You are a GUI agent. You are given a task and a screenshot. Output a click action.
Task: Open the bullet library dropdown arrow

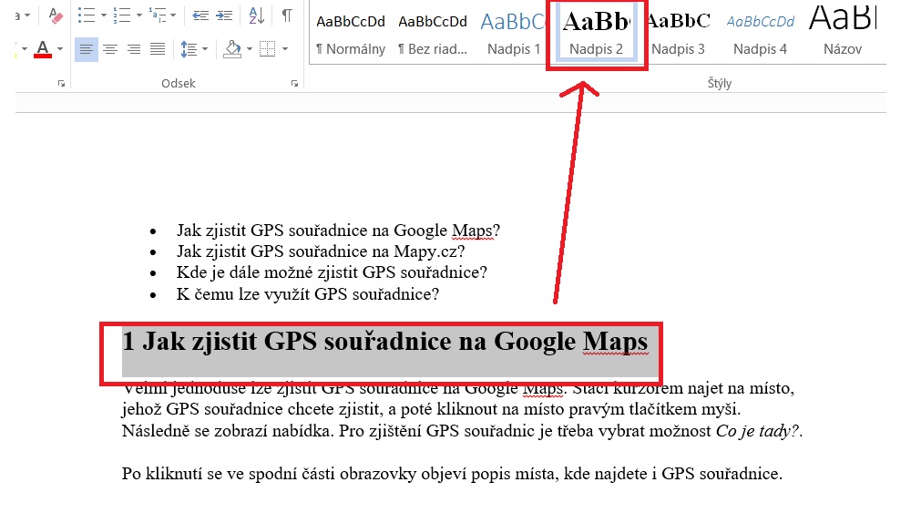click(104, 15)
